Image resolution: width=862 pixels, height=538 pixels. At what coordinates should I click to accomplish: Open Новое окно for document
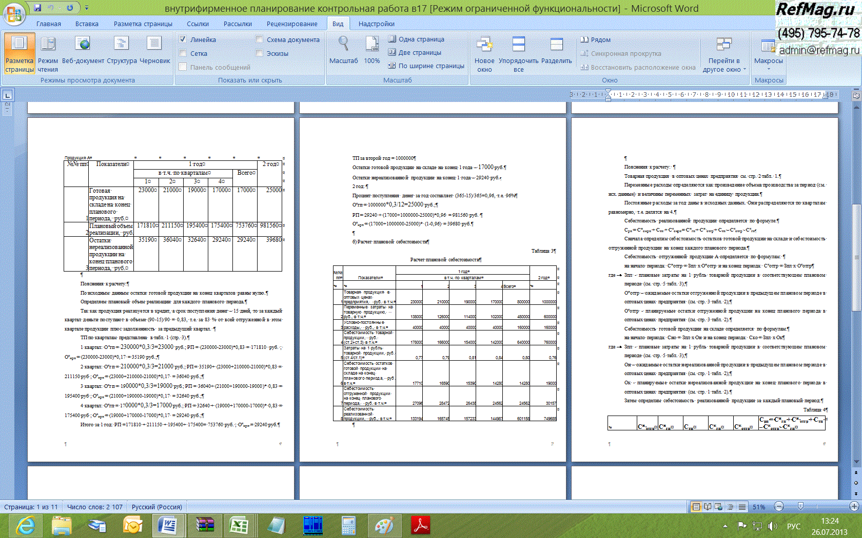point(484,54)
